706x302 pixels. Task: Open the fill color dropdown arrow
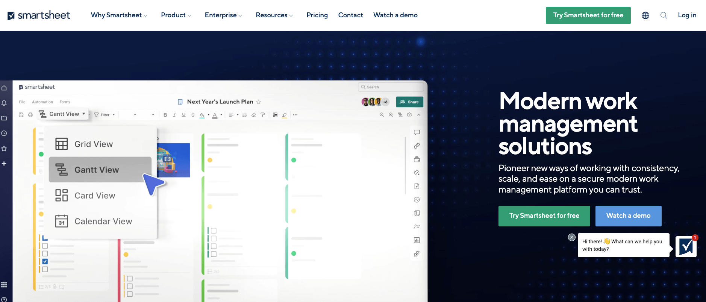(209, 115)
